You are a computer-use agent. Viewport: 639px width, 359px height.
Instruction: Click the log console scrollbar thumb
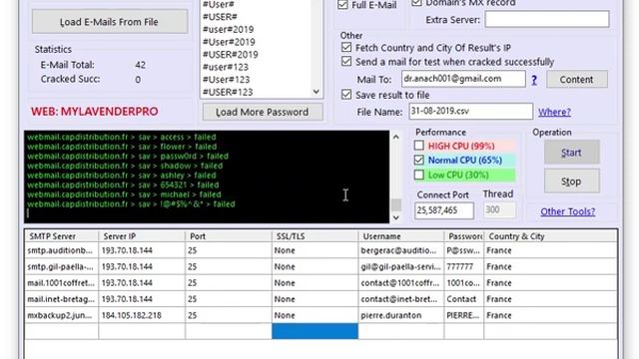coord(395,204)
